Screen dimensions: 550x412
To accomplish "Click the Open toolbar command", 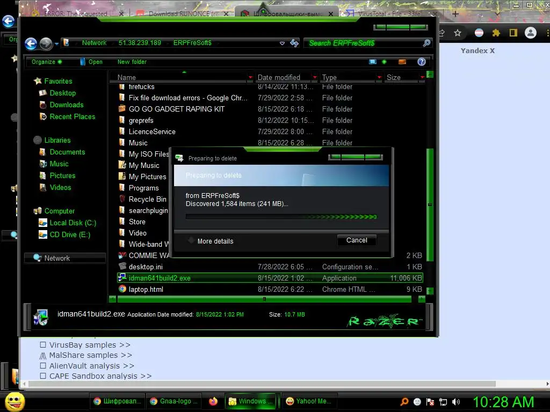I will click(x=91, y=62).
